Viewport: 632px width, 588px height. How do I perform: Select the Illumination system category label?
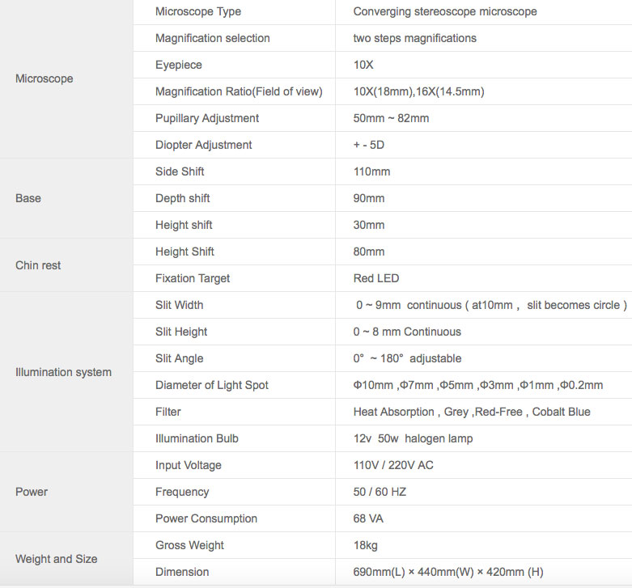tap(64, 372)
